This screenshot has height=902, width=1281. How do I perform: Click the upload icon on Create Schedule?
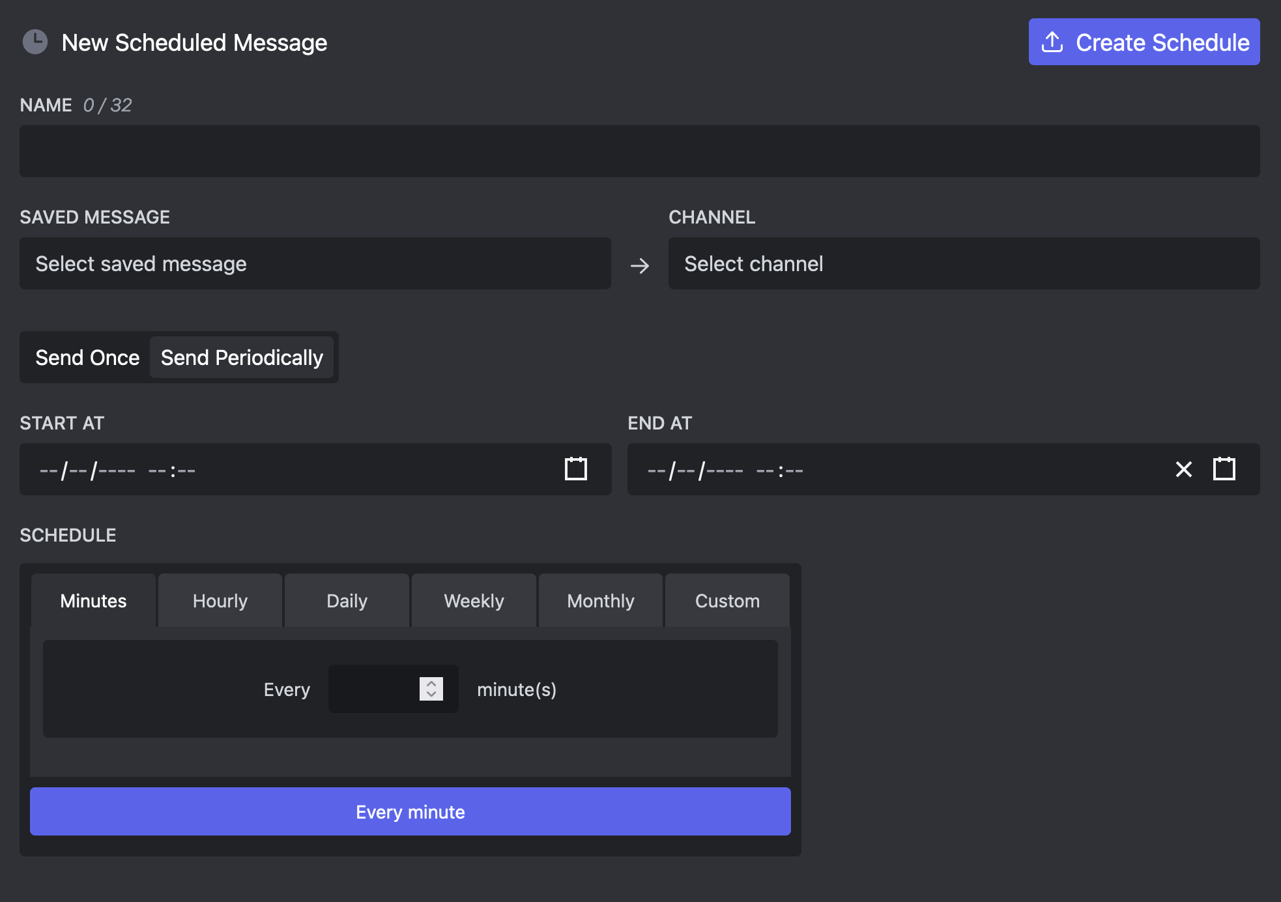1051,41
